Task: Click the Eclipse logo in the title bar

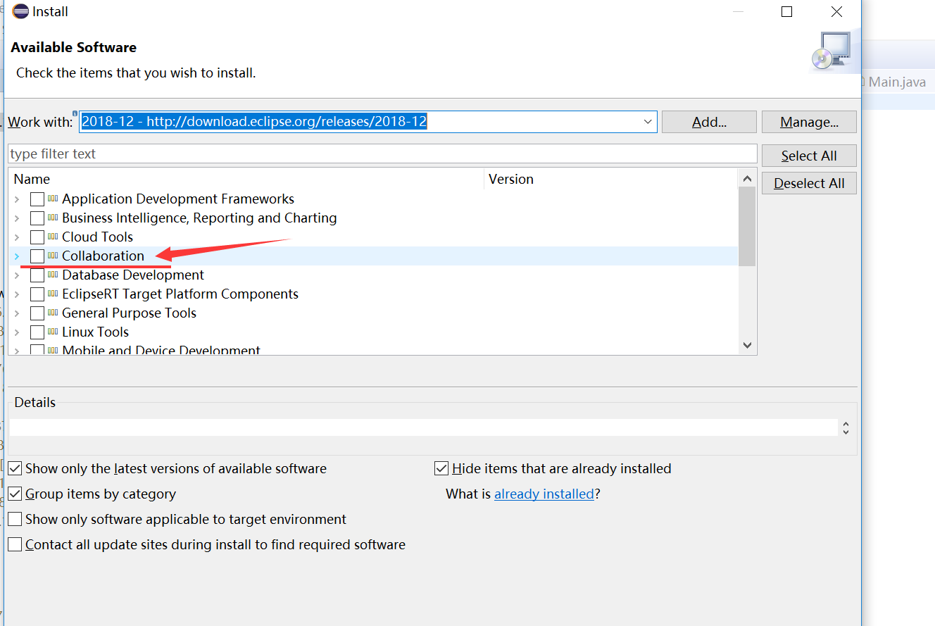Action: tap(20, 11)
